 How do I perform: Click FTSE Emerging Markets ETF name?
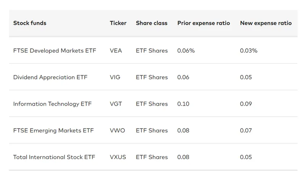tap(53, 131)
